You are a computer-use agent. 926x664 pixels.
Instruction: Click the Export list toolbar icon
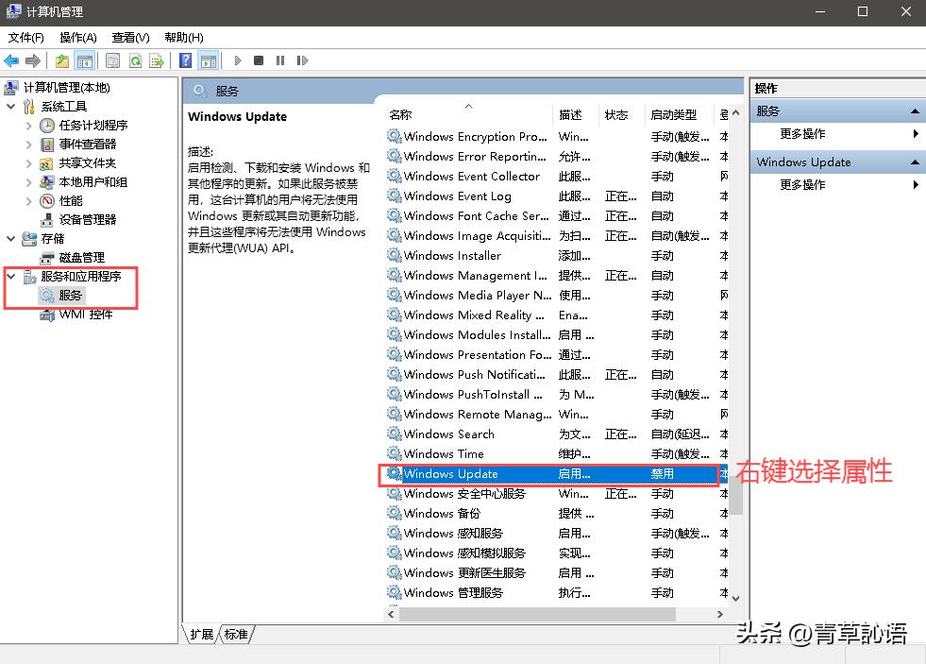[157, 60]
